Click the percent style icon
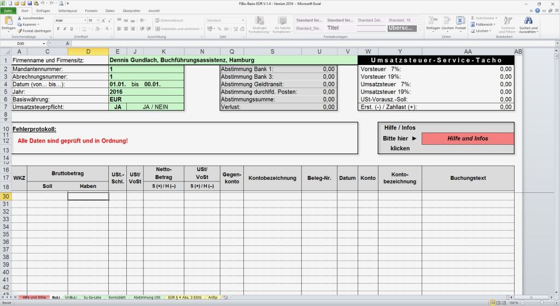Screen dimensions: 560x306 [219, 29]
